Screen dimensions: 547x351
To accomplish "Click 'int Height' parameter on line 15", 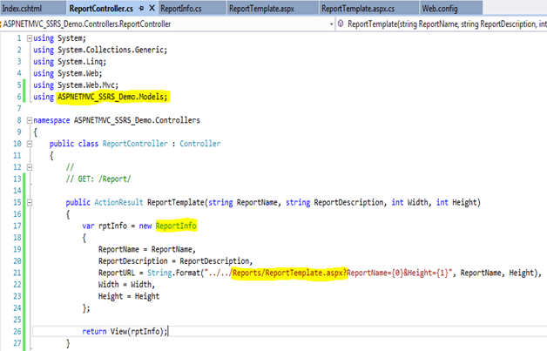I will [x=456, y=202].
